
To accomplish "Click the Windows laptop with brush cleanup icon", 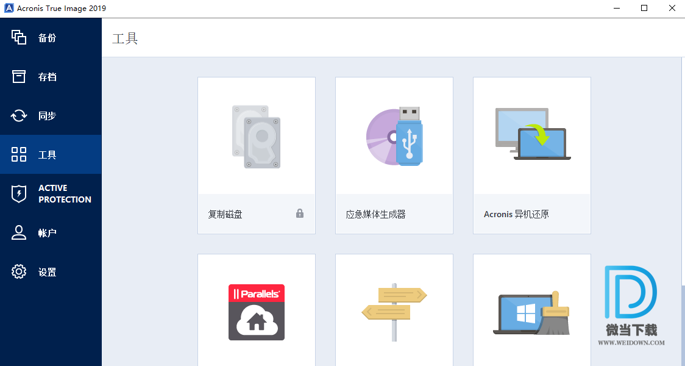I will pos(531,313).
